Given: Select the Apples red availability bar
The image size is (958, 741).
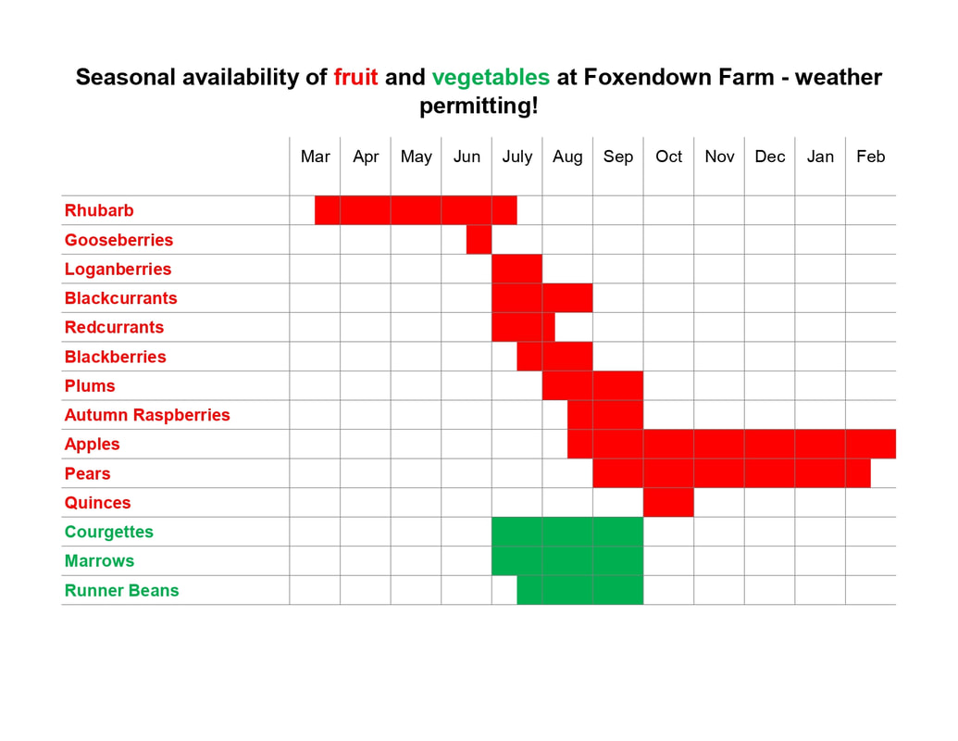Looking at the screenshot, I should click(x=732, y=444).
